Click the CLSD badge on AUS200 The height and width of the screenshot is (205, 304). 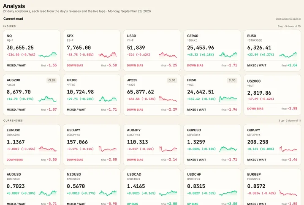tap(52, 80)
